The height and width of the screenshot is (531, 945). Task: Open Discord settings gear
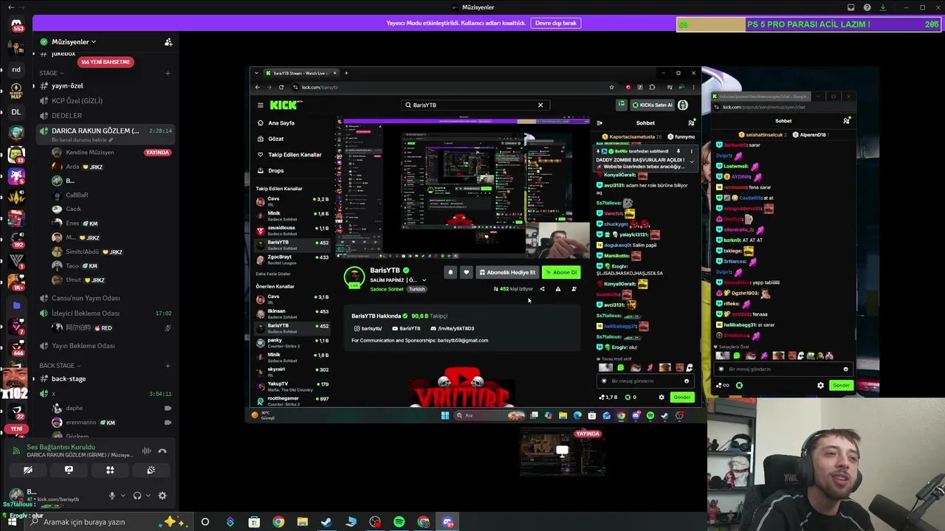[x=162, y=496]
